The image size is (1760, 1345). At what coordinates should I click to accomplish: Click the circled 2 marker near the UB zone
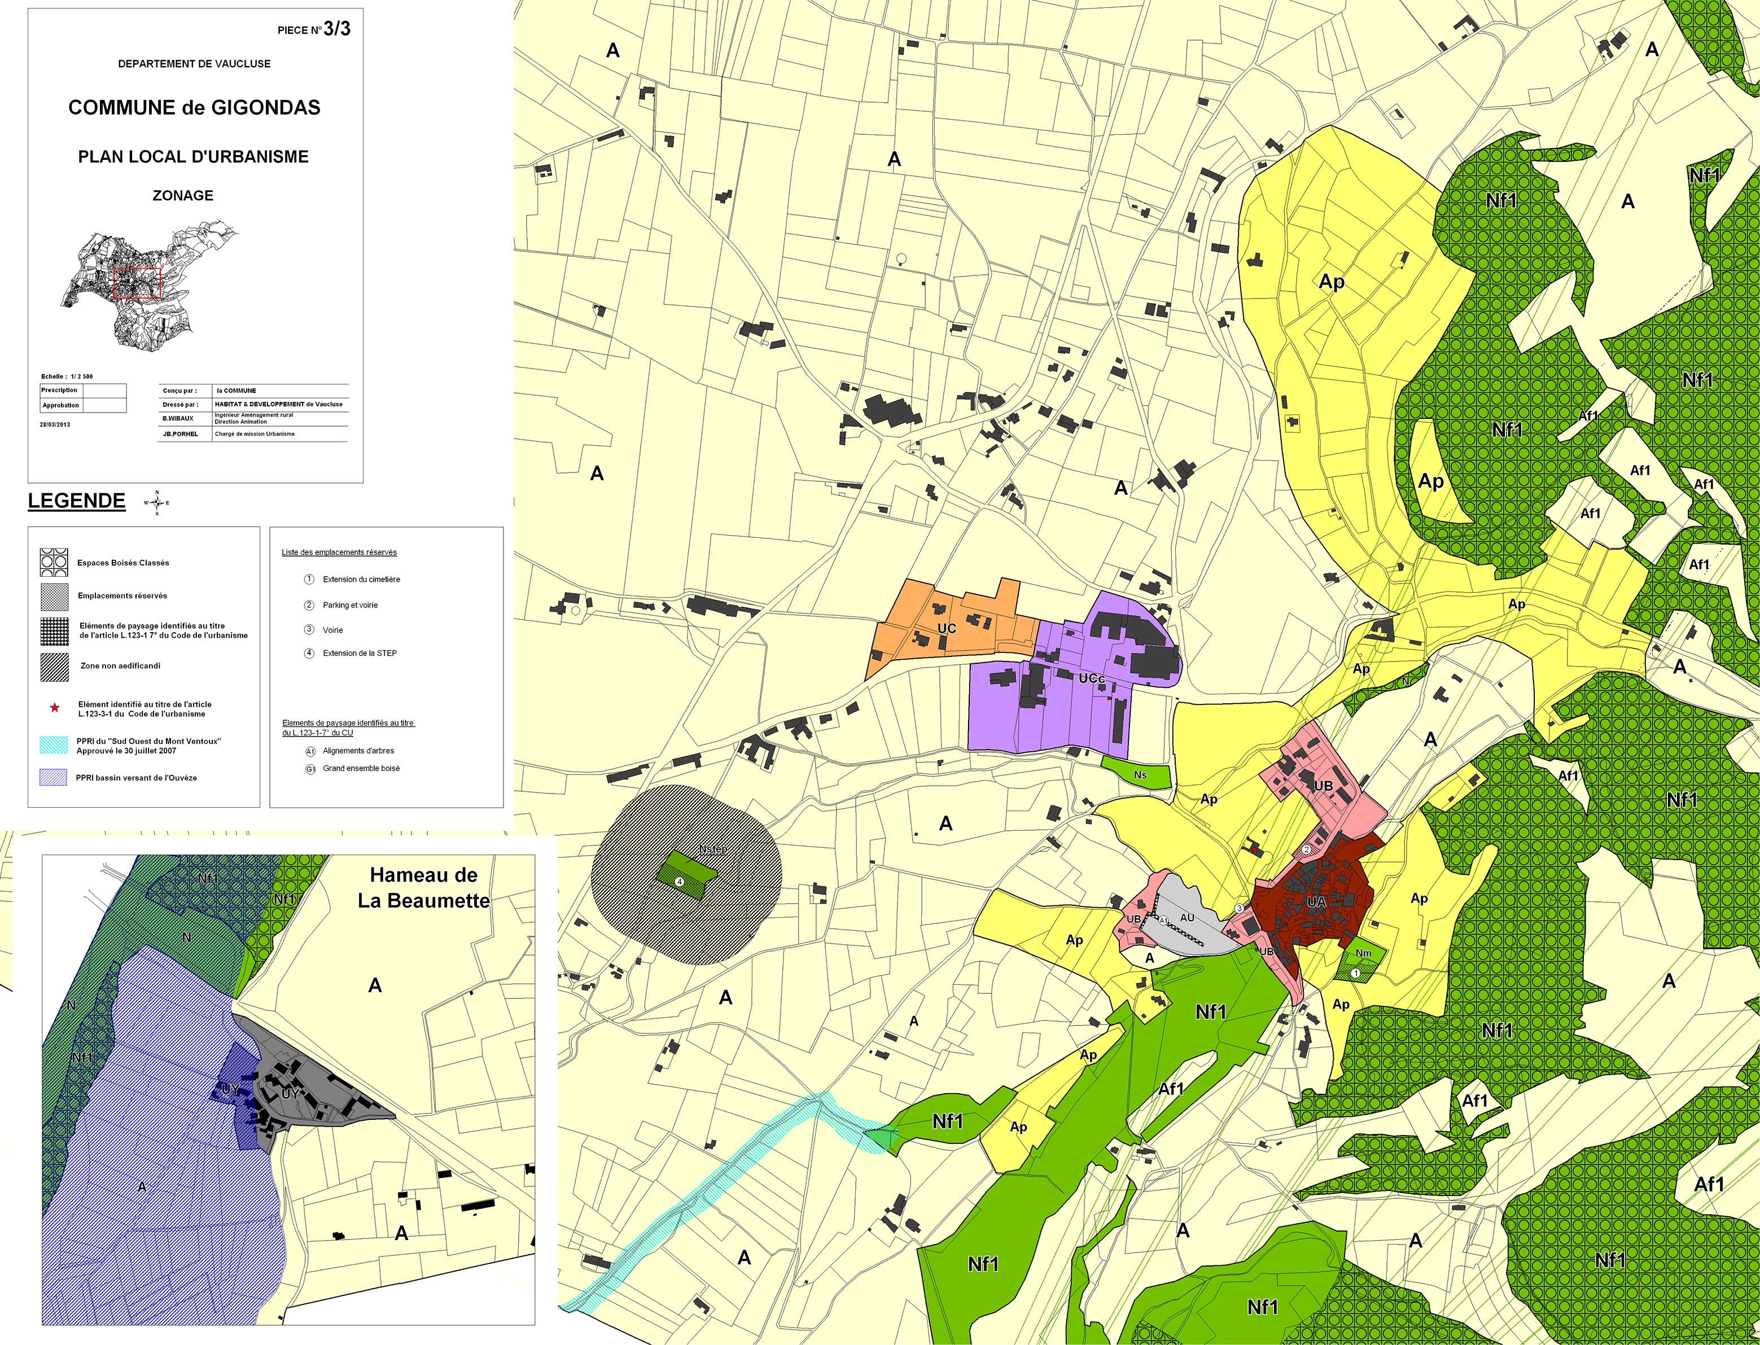[x=1306, y=849]
